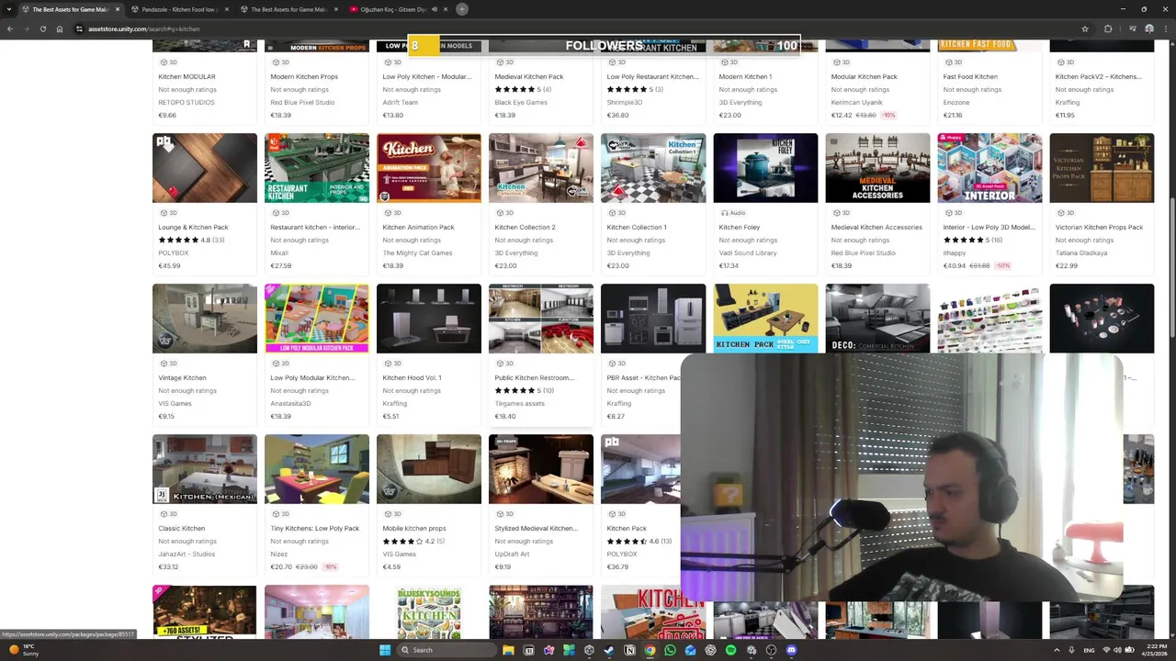Viewport: 1176px width, 661px height.
Task: Switch to third Best Assets for Game tab
Action: pos(289,9)
